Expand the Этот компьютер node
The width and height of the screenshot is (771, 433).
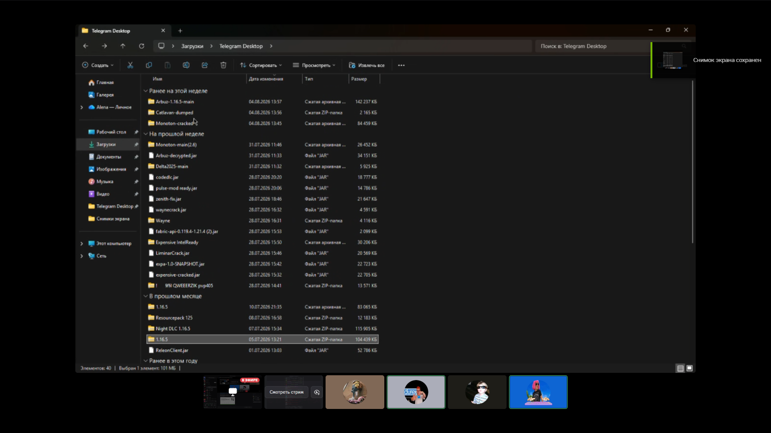click(82, 244)
